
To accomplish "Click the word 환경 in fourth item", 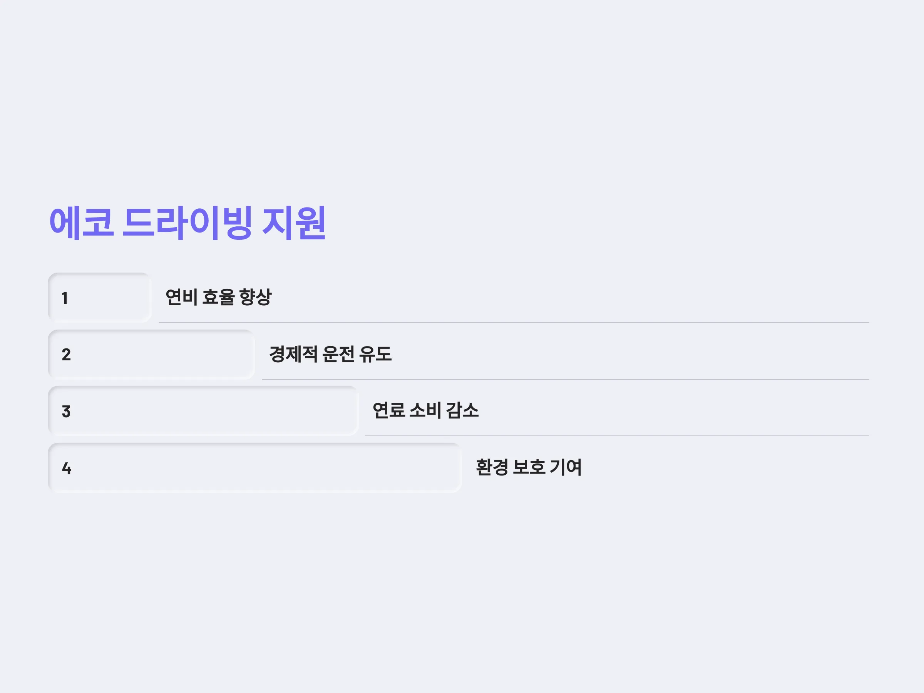I will [x=492, y=467].
